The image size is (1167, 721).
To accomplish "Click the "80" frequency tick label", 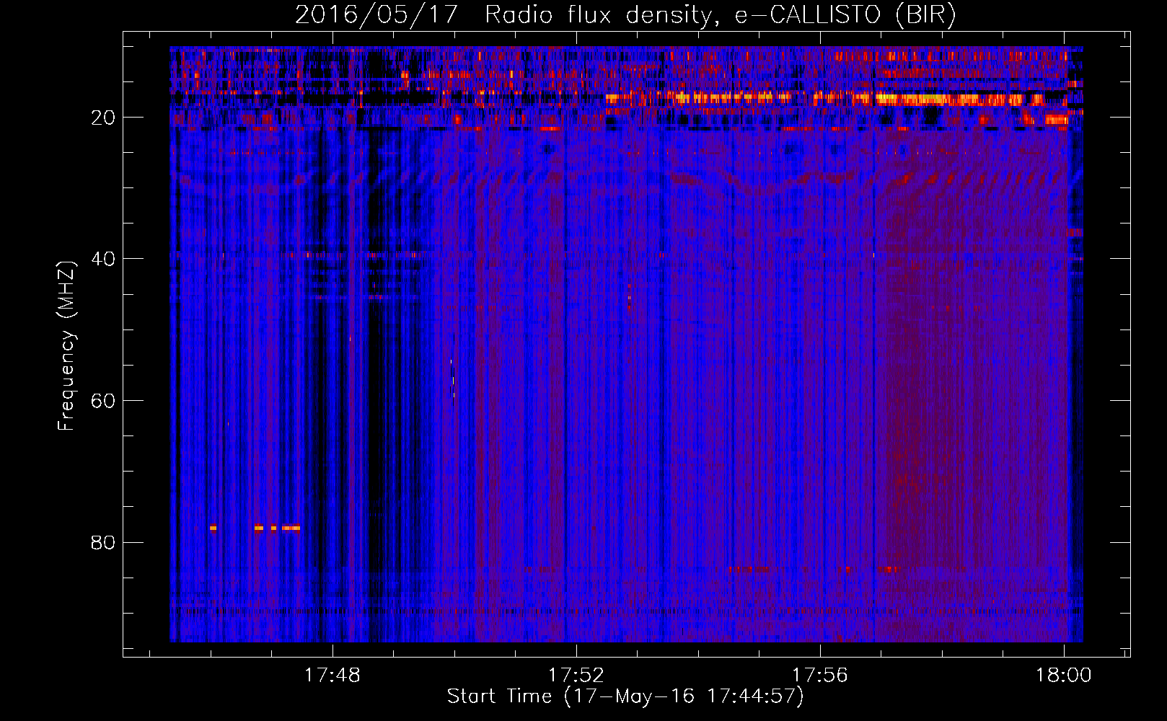I will pyautogui.click(x=103, y=542).
